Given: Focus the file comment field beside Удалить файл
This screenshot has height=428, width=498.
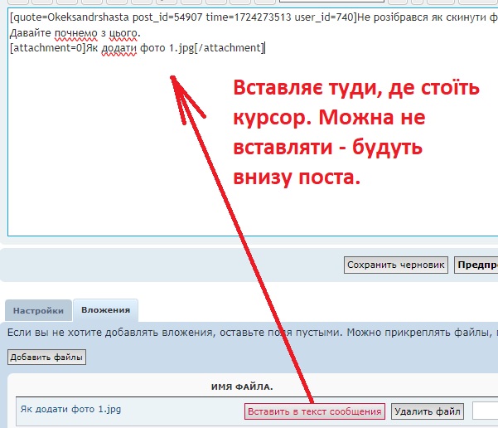Looking at the screenshot, I should [485, 411].
